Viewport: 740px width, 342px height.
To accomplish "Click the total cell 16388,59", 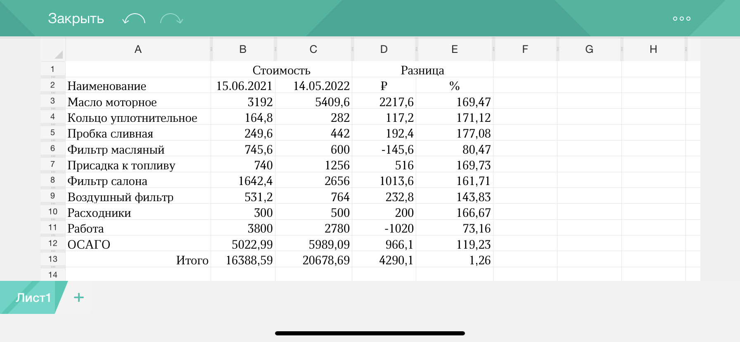I will 243,259.
